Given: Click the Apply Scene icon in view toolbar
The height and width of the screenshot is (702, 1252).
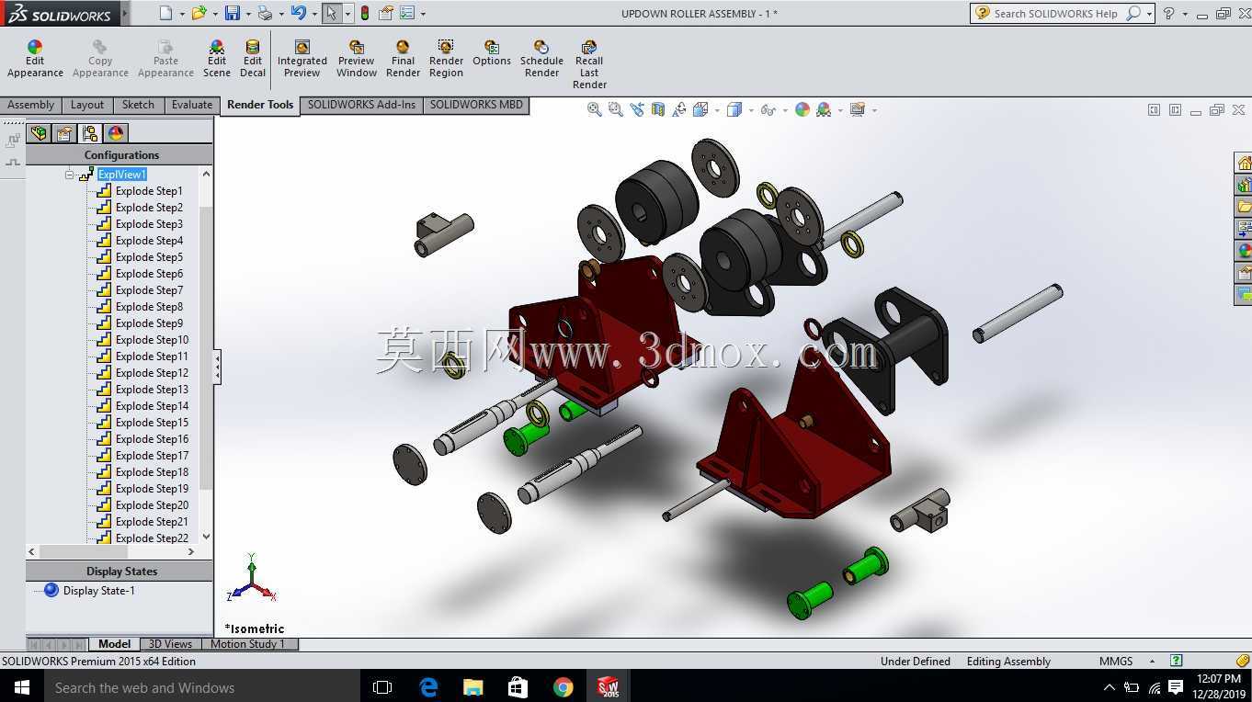Looking at the screenshot, I should coord(824,109).
